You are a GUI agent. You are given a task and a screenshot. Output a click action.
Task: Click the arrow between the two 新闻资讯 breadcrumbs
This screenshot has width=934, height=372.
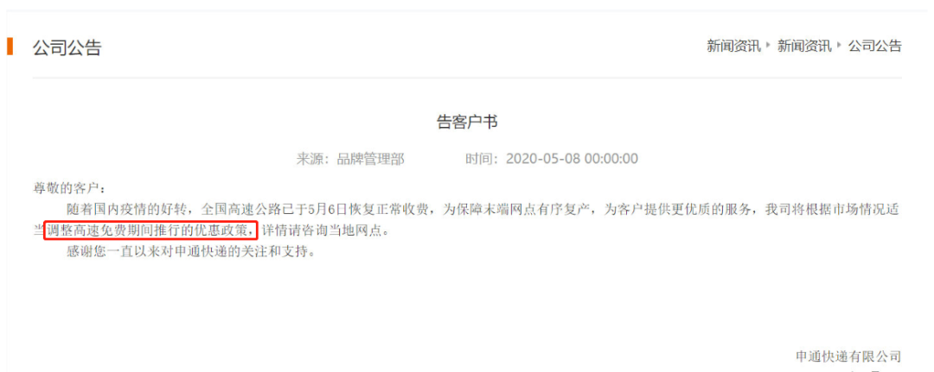point(769,45)
